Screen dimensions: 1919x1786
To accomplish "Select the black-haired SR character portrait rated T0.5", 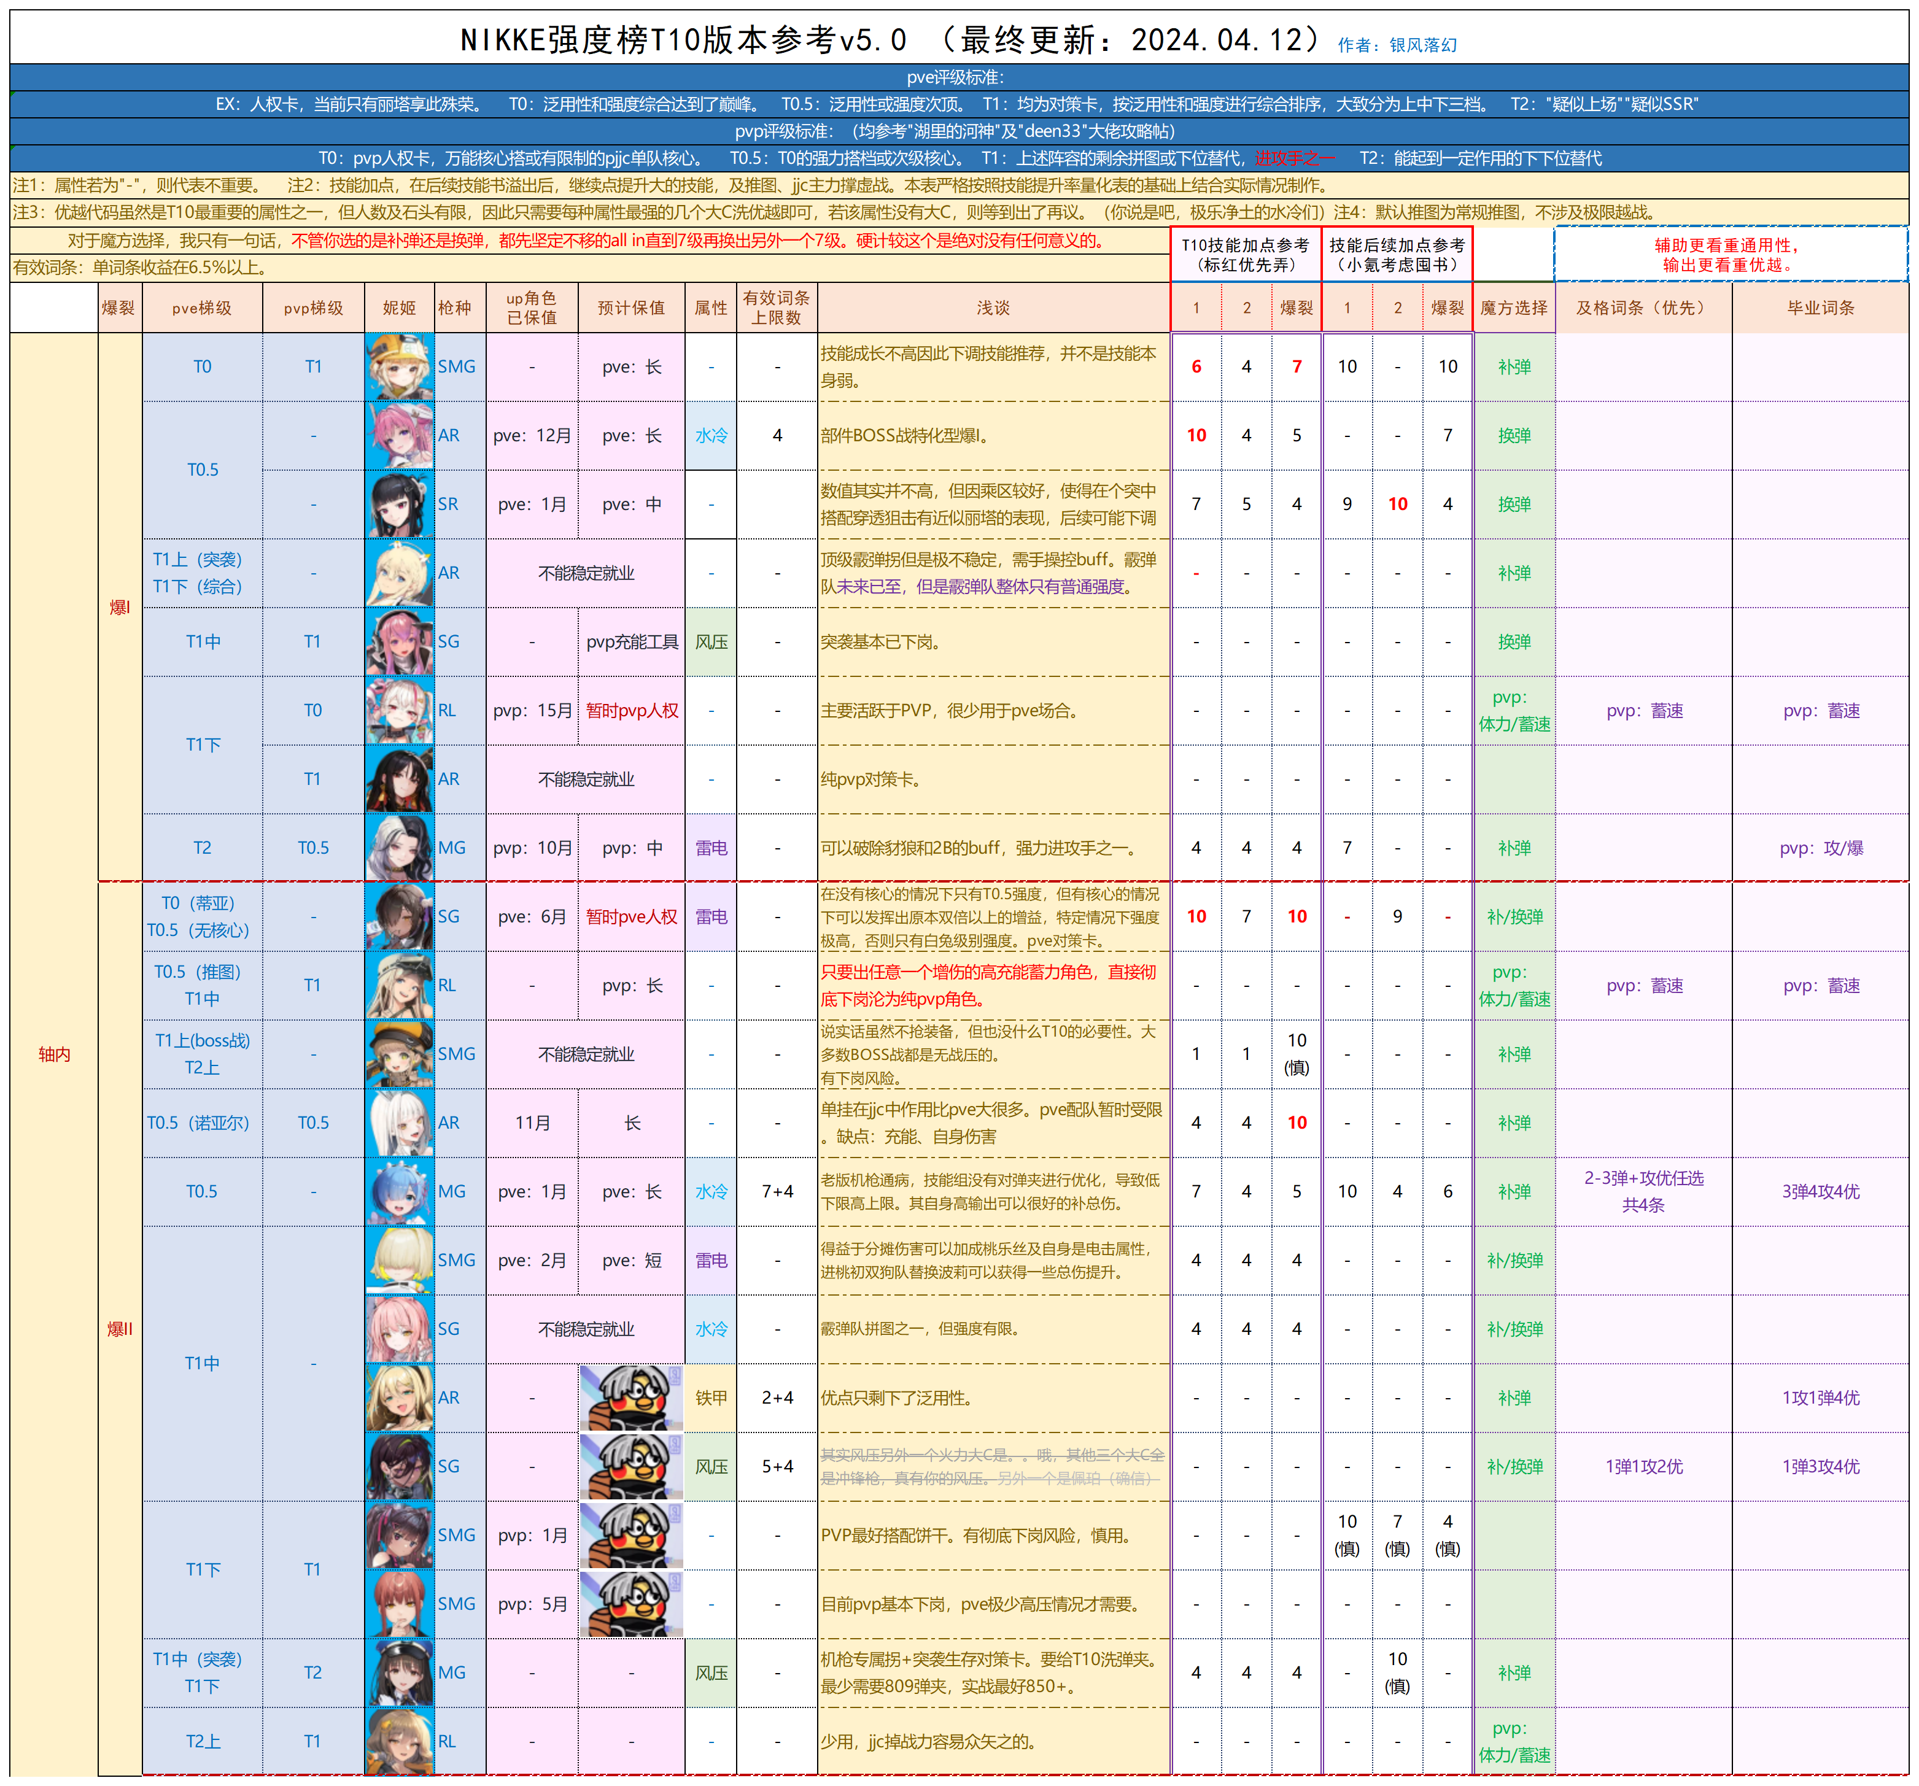I will 401,503.
